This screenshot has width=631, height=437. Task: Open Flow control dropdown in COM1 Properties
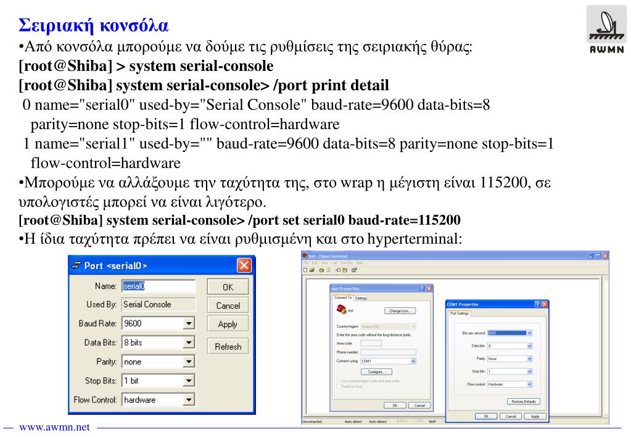click(530, 385)
